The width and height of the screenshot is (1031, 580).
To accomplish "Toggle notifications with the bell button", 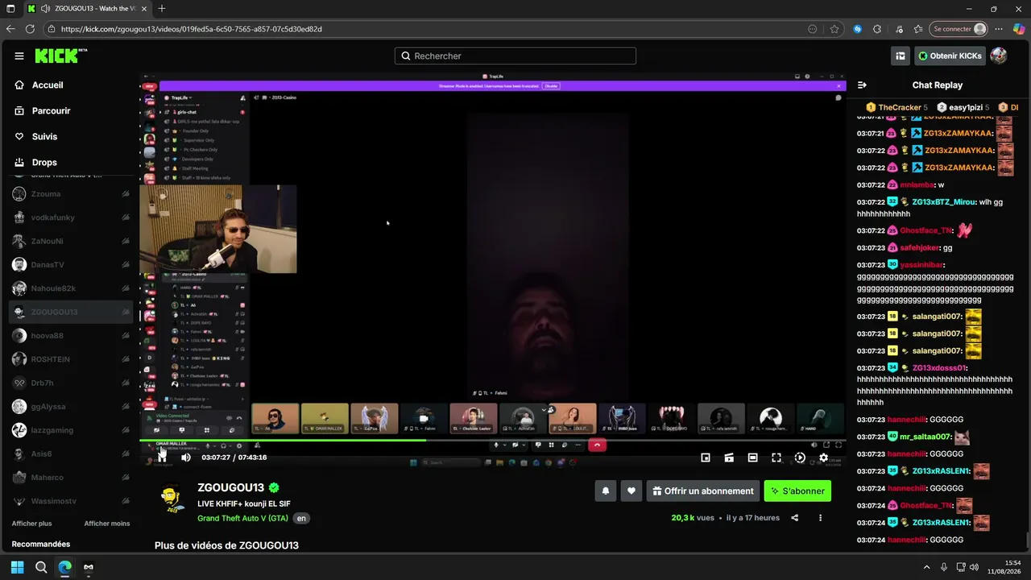I will coord(606,491).
